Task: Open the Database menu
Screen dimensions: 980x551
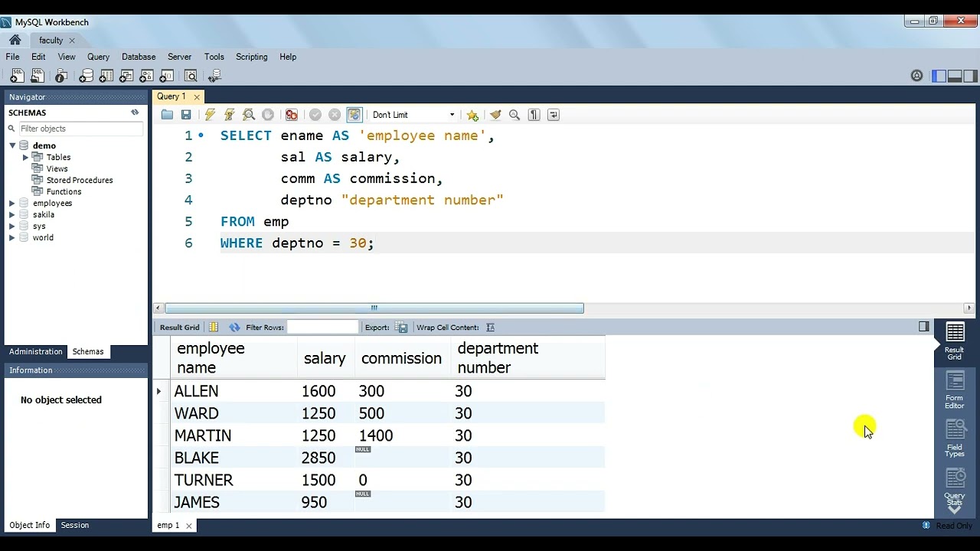Action: point(139,57)
